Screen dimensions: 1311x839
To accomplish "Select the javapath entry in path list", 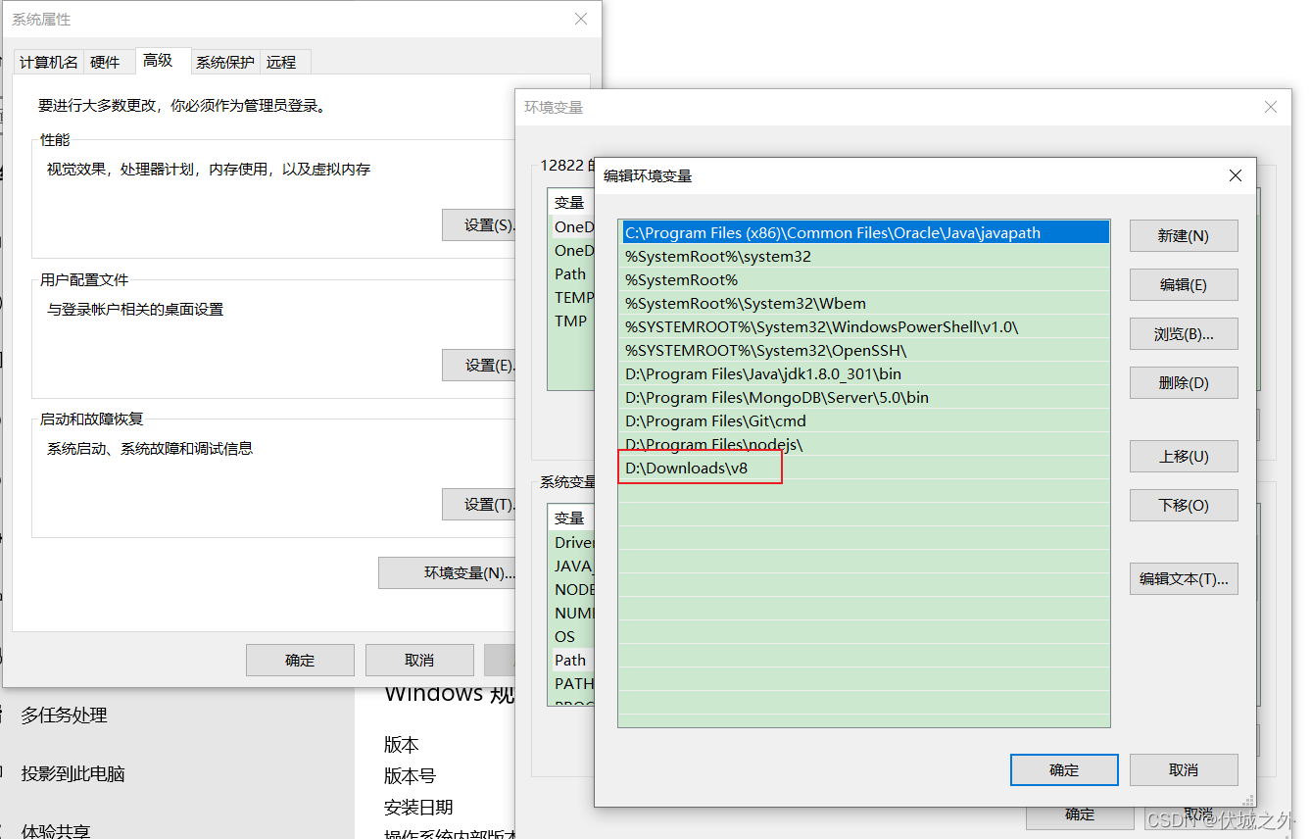I will pyautogui.click(x=866, y=233).
